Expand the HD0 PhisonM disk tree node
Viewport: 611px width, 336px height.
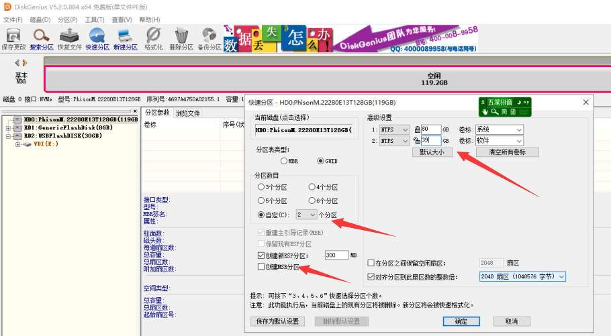7,119
